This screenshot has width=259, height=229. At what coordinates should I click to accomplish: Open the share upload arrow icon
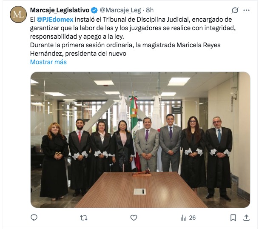point(246,218)
